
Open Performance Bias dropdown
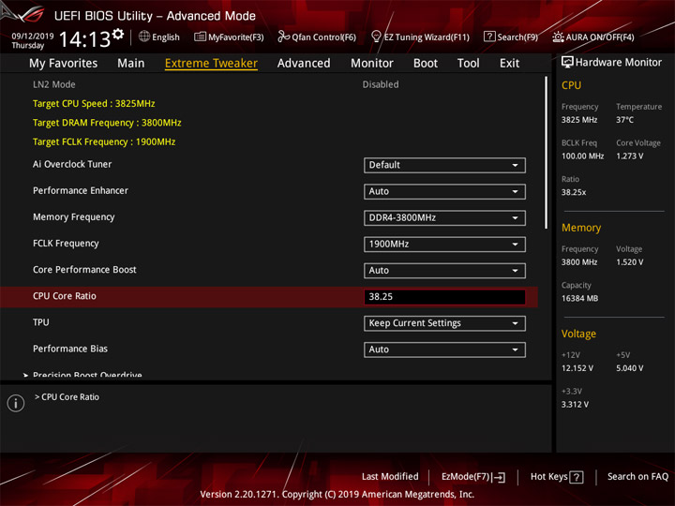click(444, 350)
